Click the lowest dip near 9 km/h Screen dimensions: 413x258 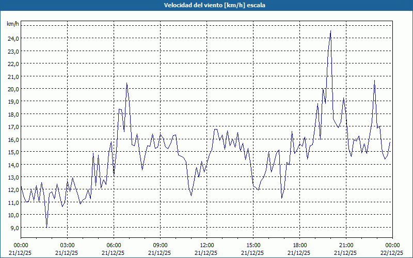pos(46,227)
